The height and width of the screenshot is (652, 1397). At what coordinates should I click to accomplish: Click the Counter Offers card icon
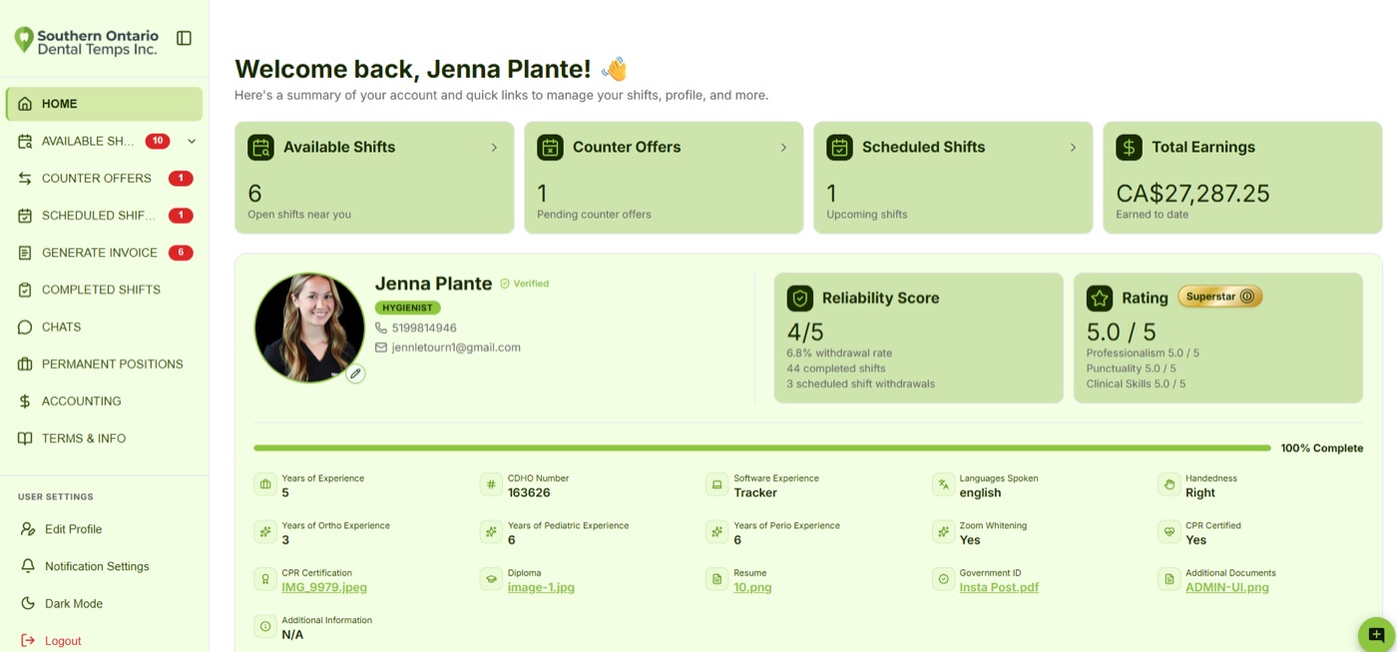tap(550, 148)
